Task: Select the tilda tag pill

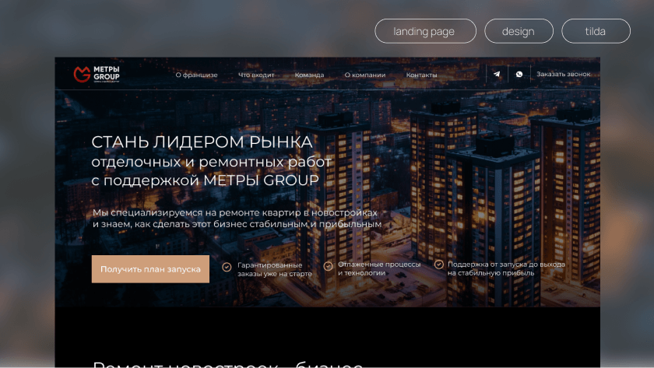Action: click(596, 31)
